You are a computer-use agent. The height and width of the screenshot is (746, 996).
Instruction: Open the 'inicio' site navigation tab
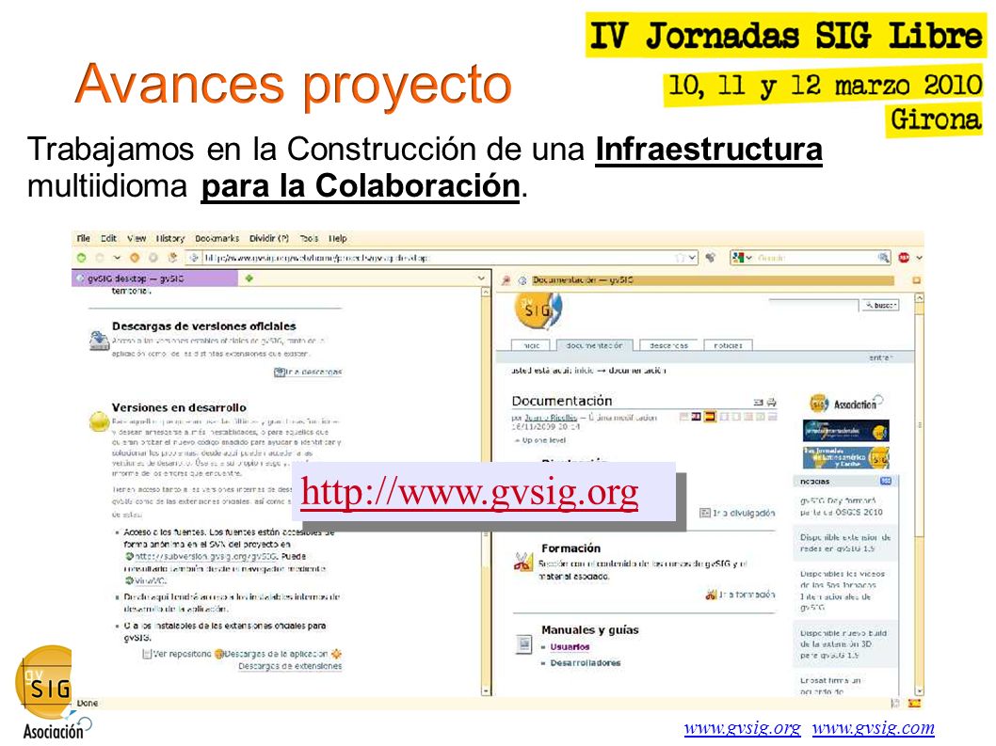click(x=532, y=345)
